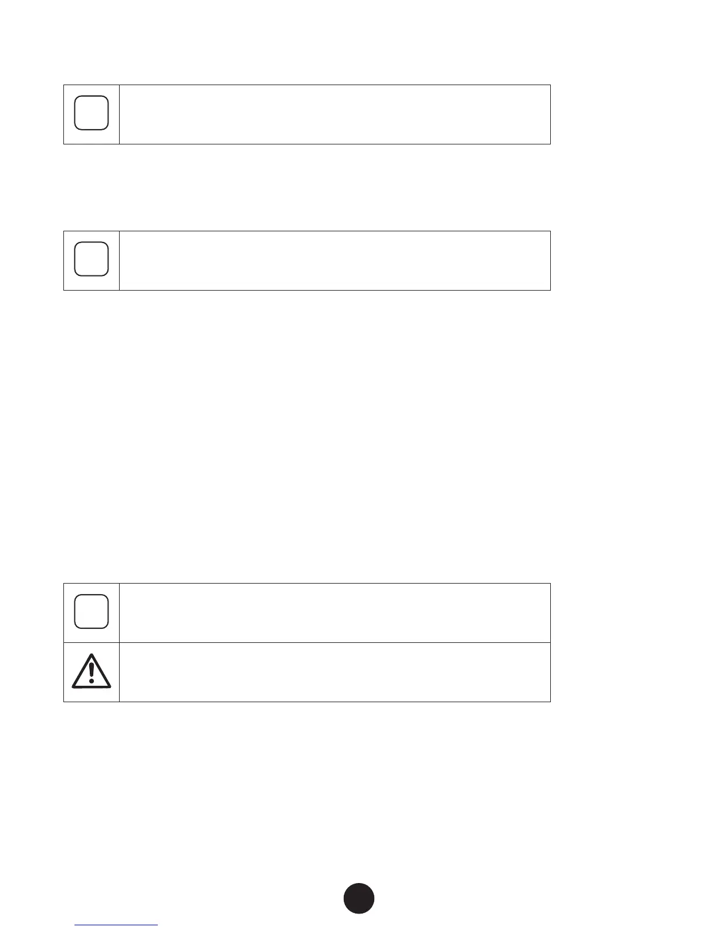
Task: Click the blank top margin above the first box
Action: (305, 41)
